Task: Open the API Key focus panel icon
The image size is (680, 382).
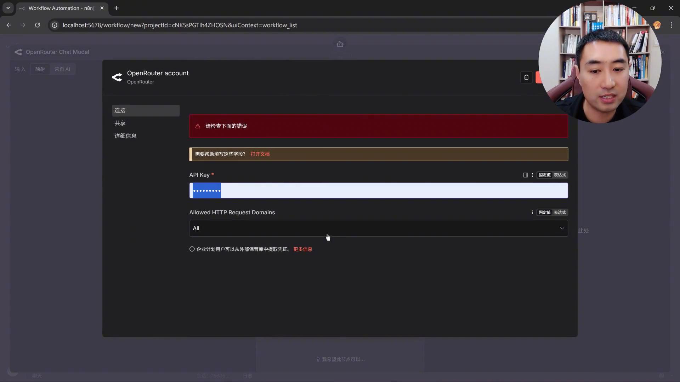Action: tap(525, 175)
